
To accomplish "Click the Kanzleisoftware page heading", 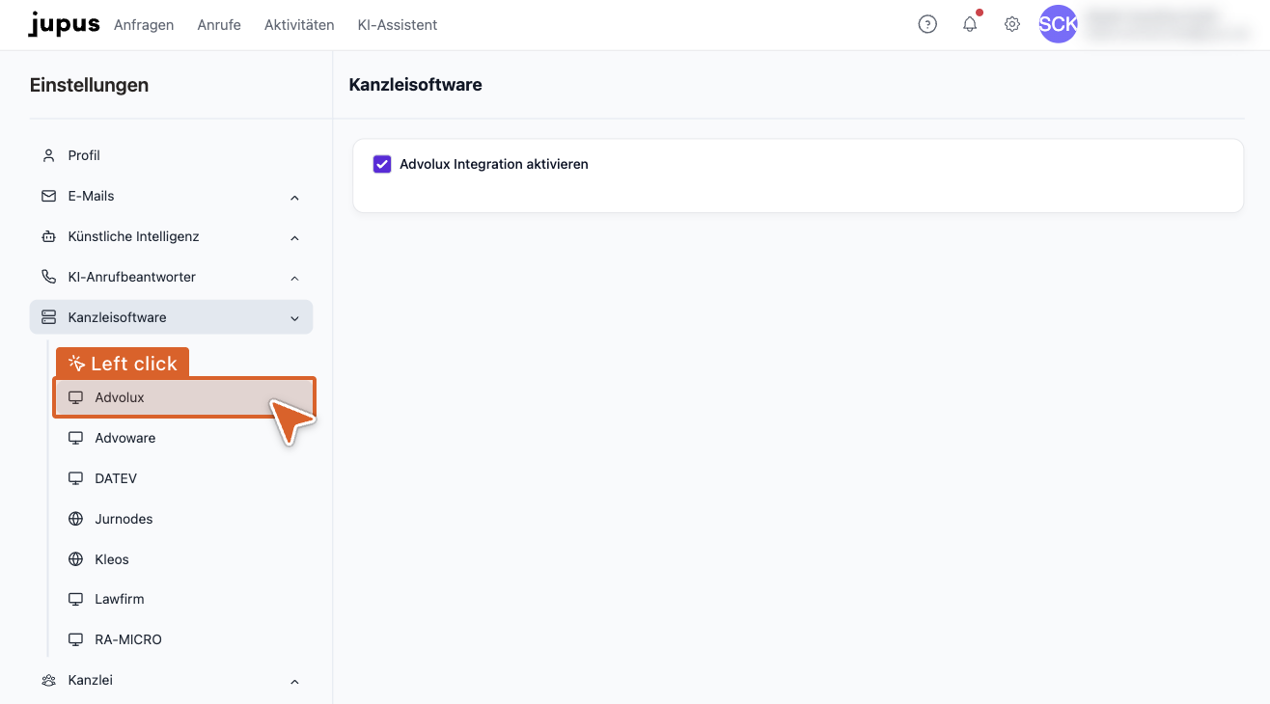I will [415, 85].
